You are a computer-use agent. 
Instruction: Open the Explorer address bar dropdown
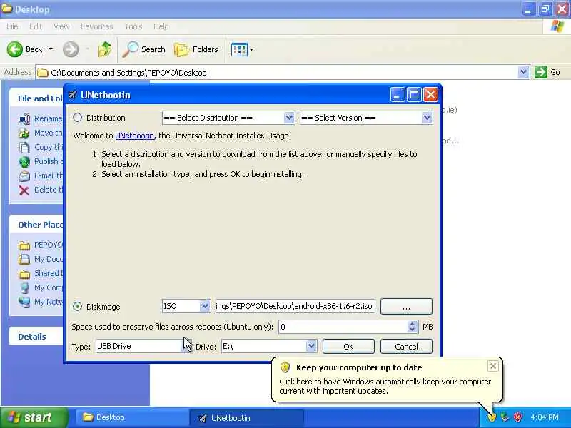523,72
